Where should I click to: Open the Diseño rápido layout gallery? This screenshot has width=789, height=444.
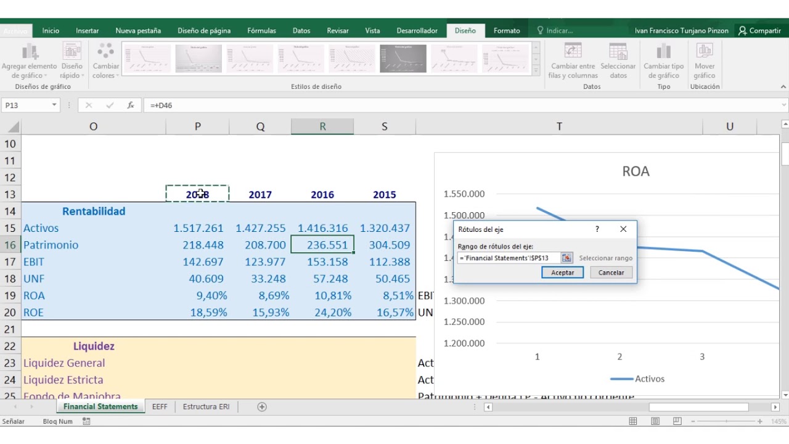pos(72,62)
